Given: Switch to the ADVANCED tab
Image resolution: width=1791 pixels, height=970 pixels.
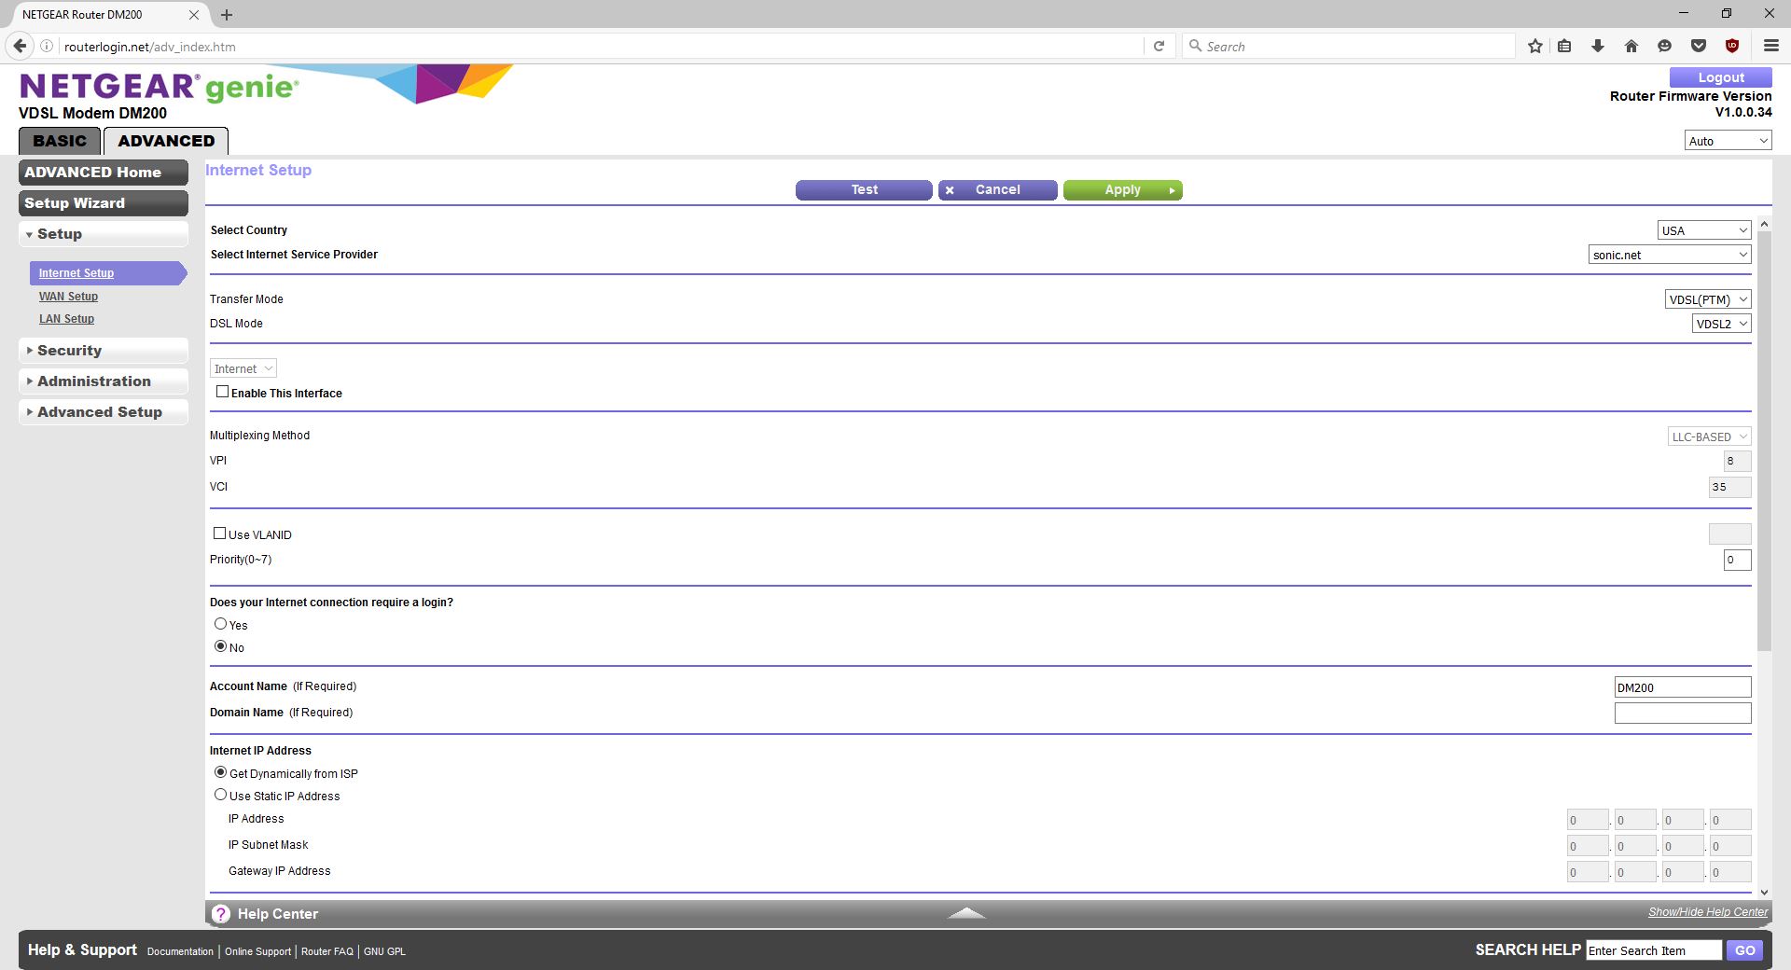Looking at the screenshot, I should click(166, 141).
